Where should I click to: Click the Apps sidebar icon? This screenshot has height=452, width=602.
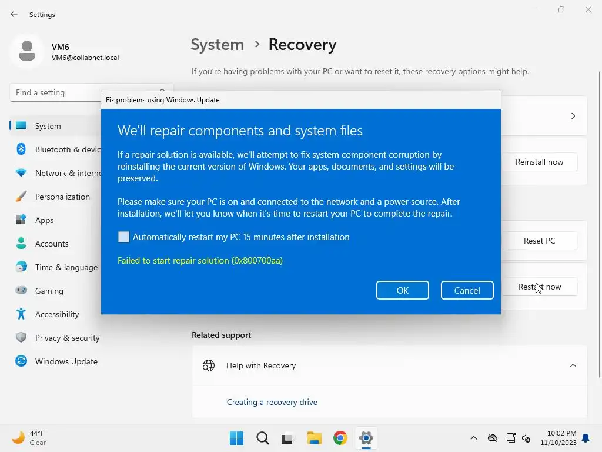click(x=21, y=220)
